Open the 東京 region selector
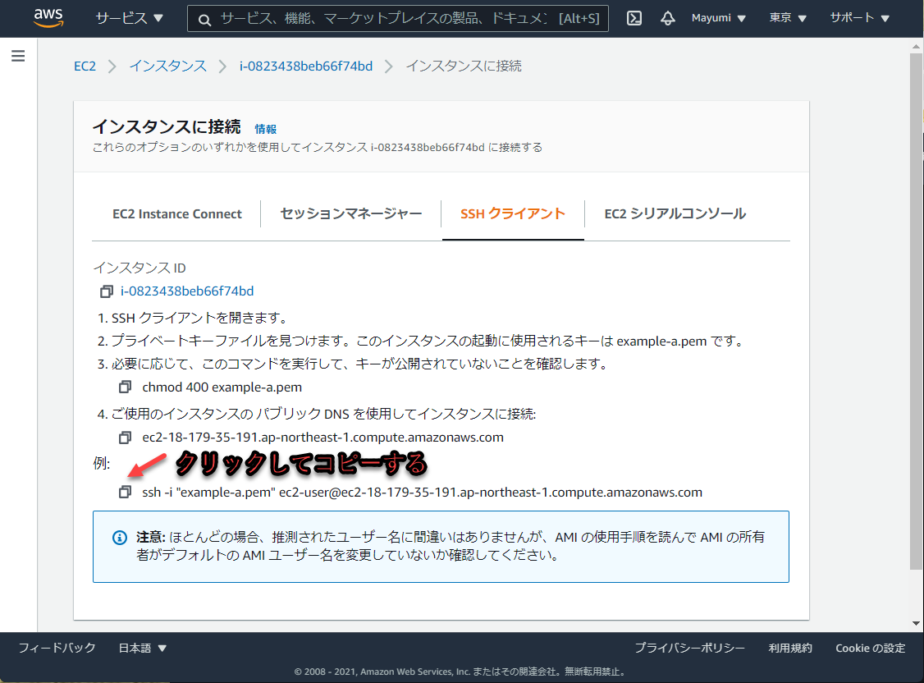Image resolution: width=924 pixels, height=683 pixels. (787, 18)
